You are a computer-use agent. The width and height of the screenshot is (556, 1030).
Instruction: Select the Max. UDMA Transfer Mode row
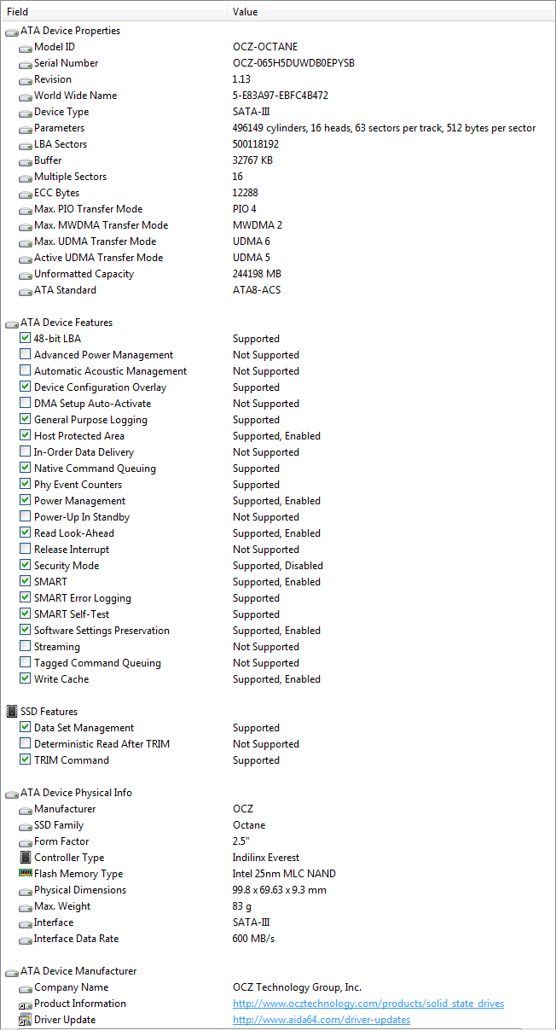pyautogui.click(x=278, y=241)
